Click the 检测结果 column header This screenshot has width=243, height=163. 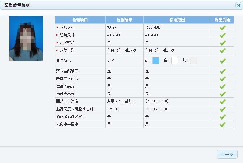(x=125, y=20)
